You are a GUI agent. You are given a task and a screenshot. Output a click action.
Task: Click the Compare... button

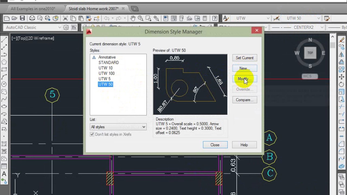pyautogui.click(x=245, y=100)
